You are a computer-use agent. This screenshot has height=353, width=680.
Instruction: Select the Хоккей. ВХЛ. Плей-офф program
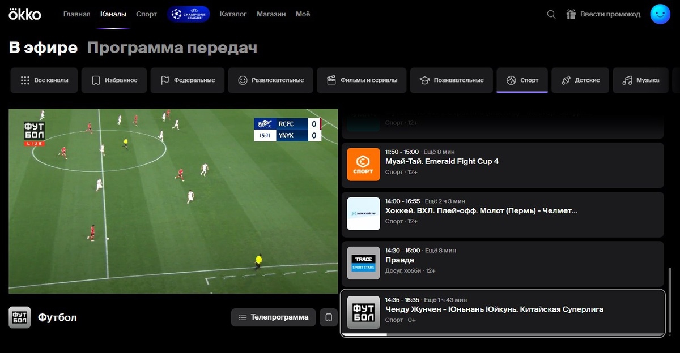pos(502,214)
